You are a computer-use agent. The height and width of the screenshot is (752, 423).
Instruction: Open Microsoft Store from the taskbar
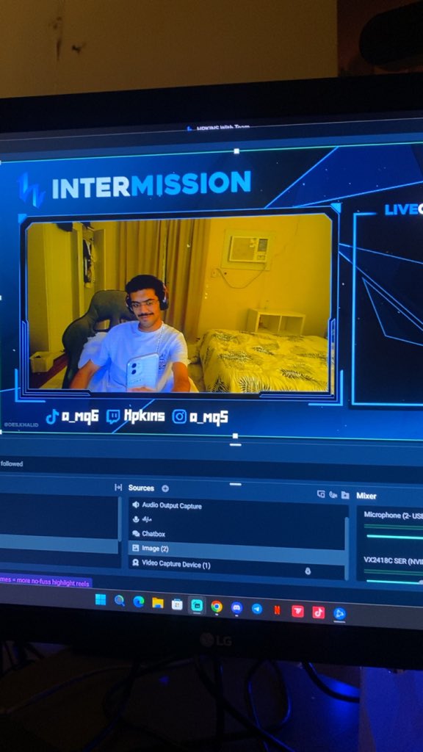coord(177,604)
